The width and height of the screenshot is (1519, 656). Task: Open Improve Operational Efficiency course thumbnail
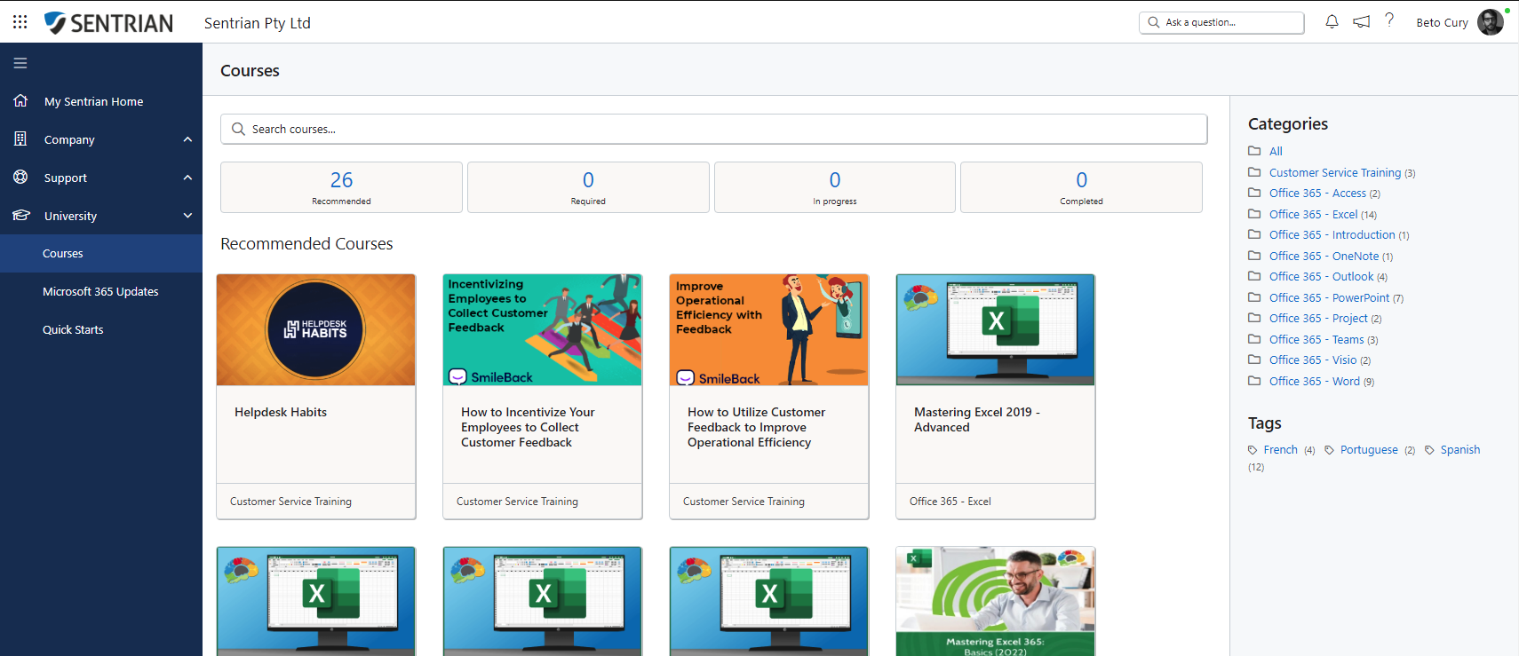click(x=769, y=330)
